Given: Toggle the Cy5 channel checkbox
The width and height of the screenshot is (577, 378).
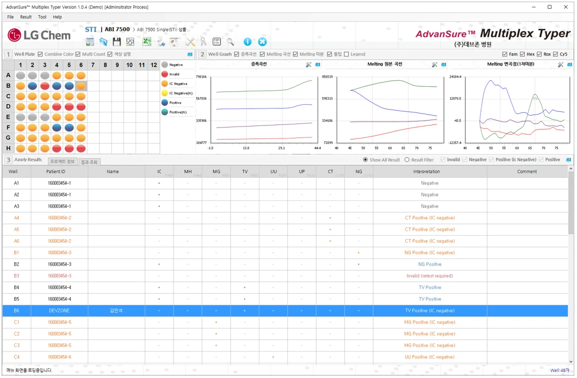Looking at the screenshot, I should point(555,54).
